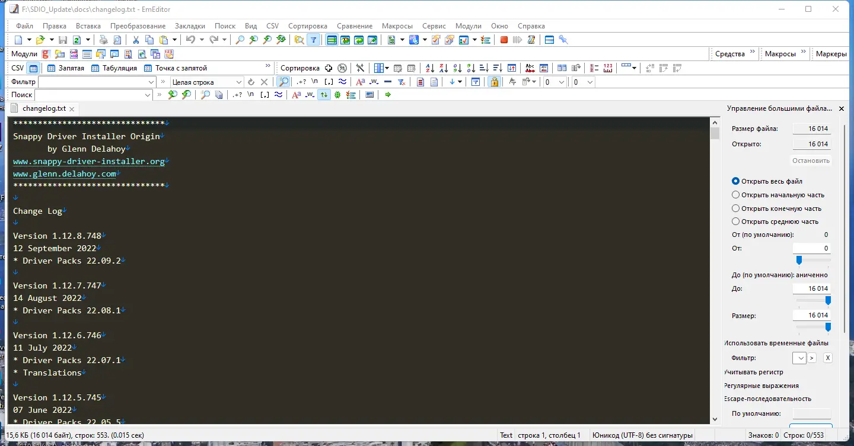Viewport: 854px width, 446px height.
Task: Click the Табуляция TSV mode button
Action: tap(114, 68)
